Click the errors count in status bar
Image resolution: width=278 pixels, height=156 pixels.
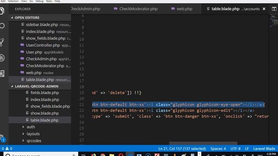pos(3,149)
